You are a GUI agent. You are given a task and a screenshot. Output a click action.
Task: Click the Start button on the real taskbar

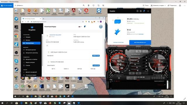2,103
